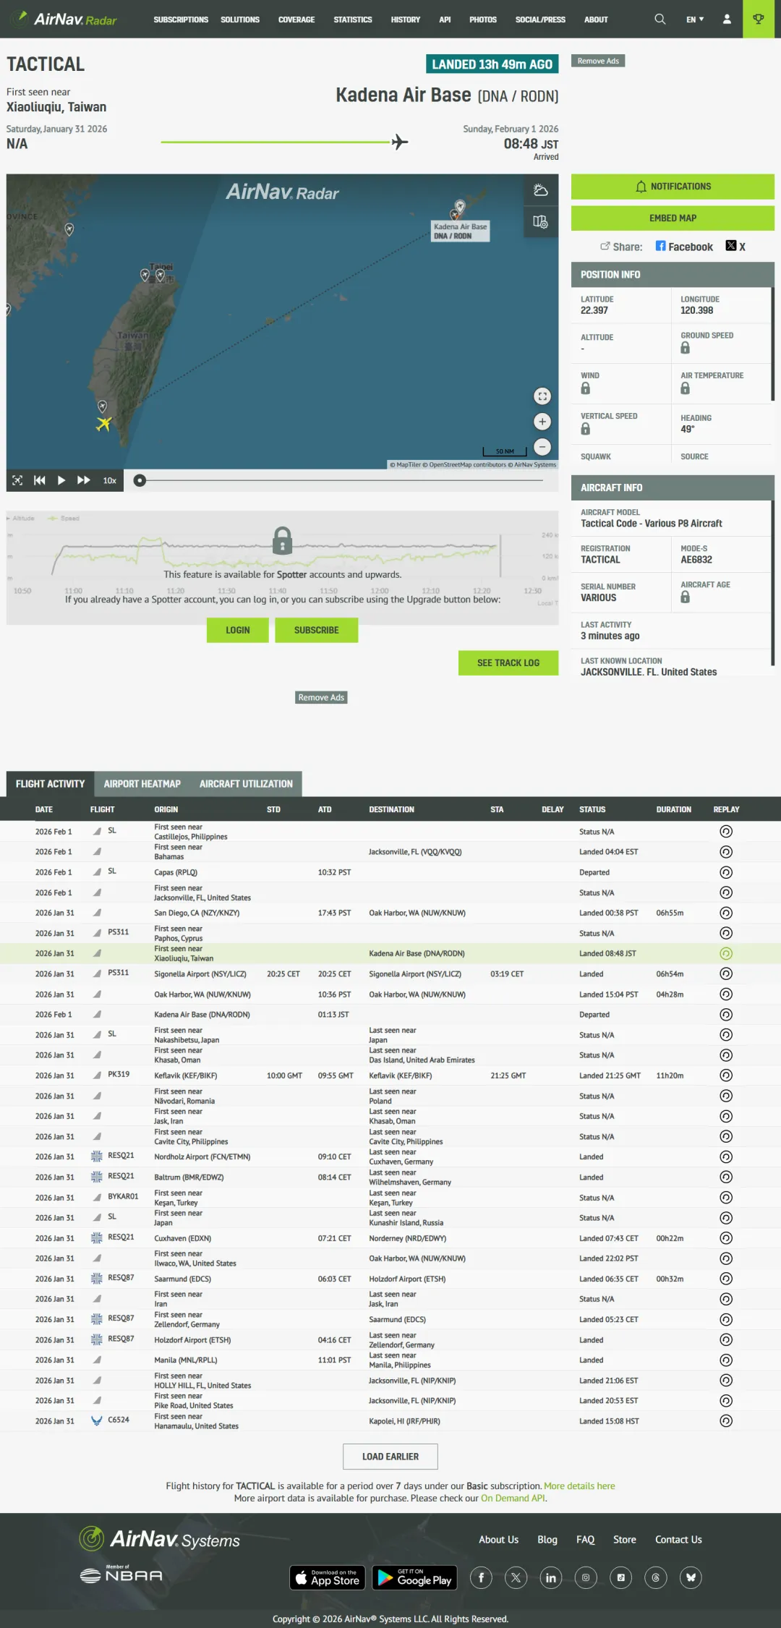Click the highlighted green Xiaoliuqiu replay icon
Image resolution: width=781 pixels, height=1628 pixels.
[726, 953]
